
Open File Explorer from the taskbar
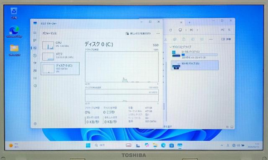click(155, 145)
